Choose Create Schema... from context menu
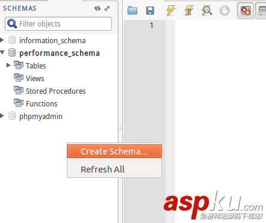Viewport: 266px width, 223px height. 114,151
